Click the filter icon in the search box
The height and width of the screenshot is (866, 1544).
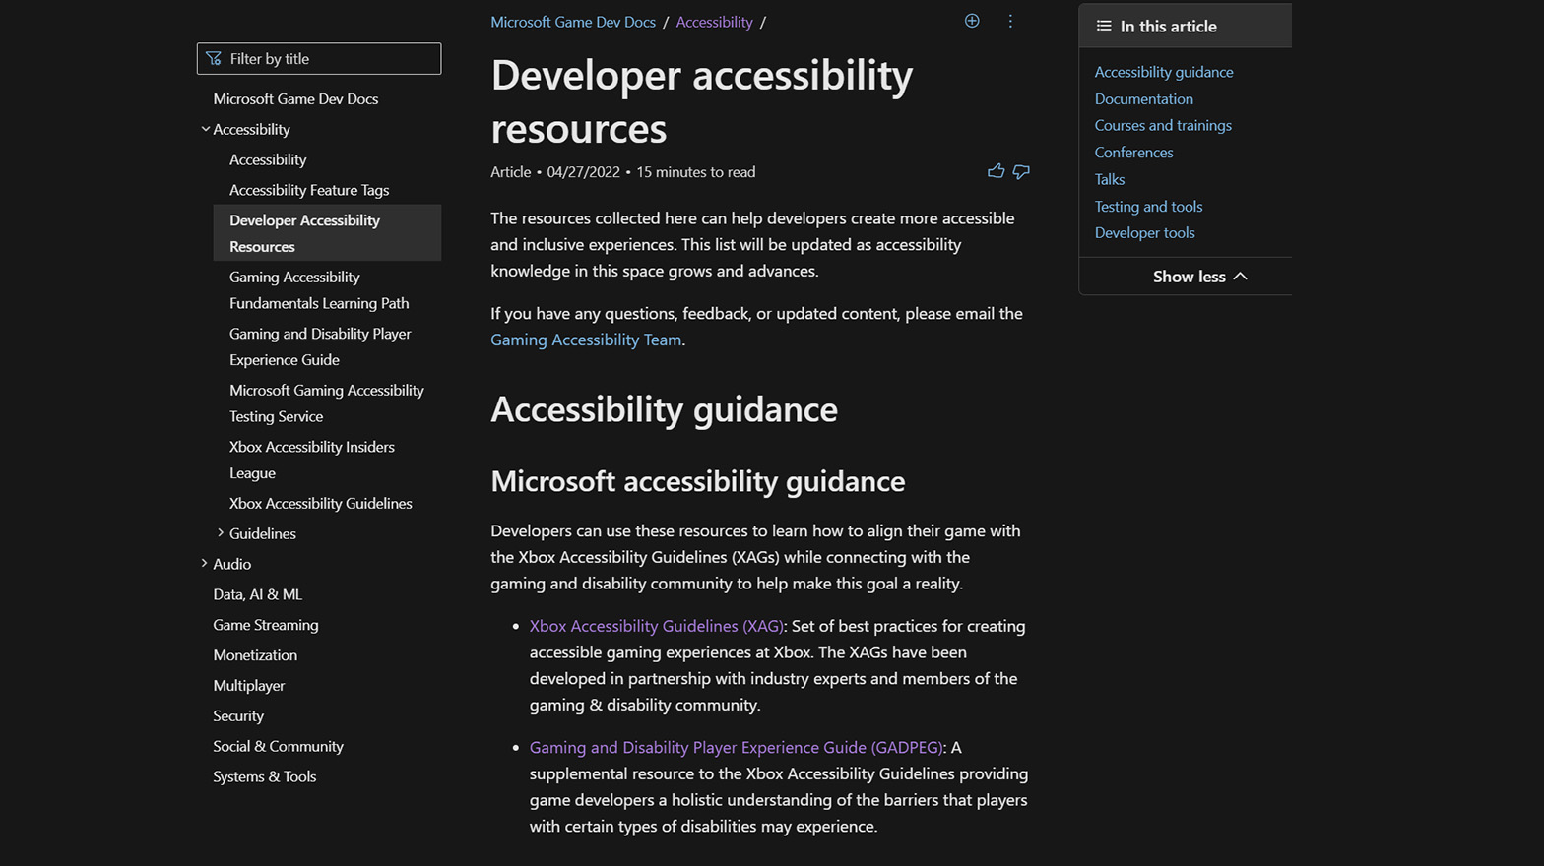214,59
